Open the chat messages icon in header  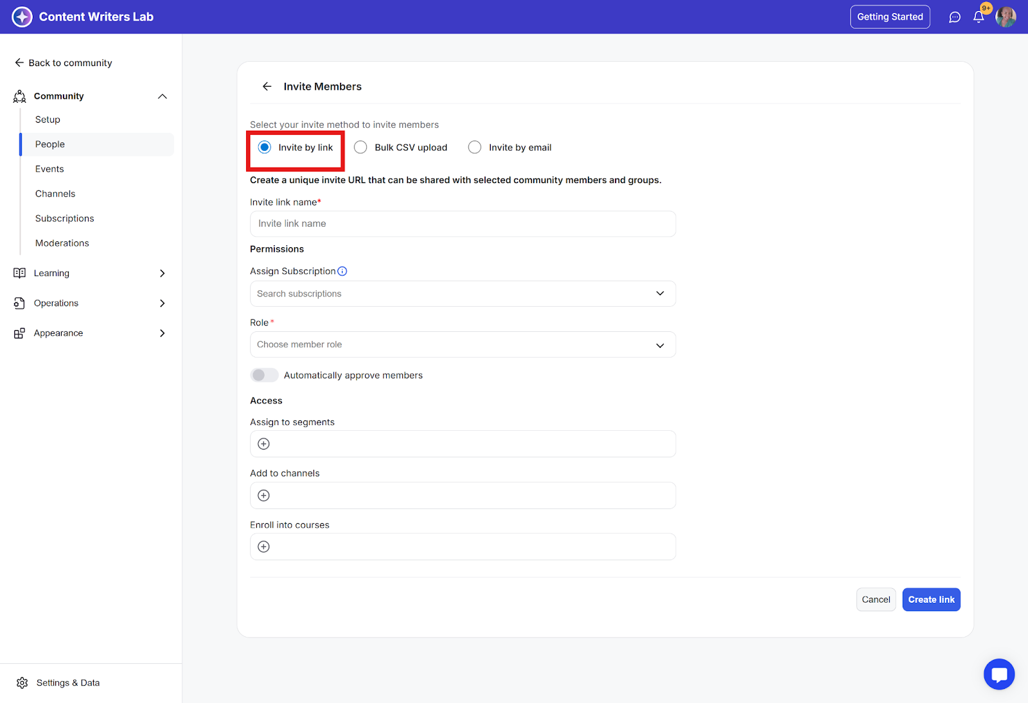(955, 17)
